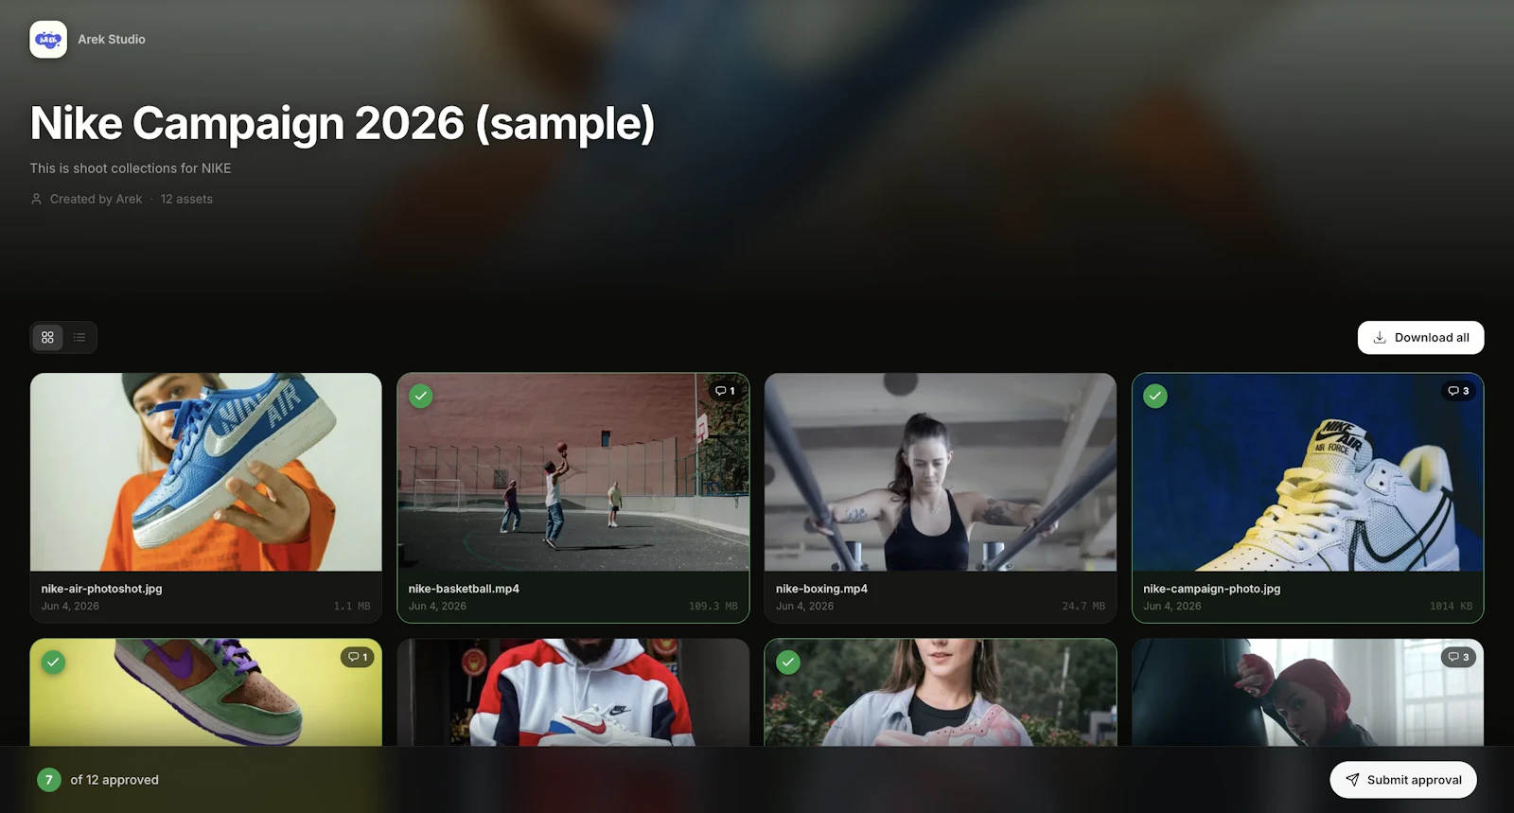Toggle approval checkmark on woman holding pink shoe card

[788, 663]
